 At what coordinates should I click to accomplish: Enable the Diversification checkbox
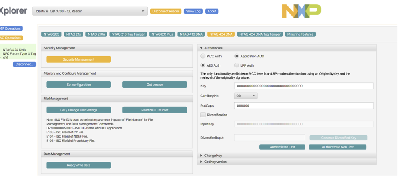coord(203,115)
